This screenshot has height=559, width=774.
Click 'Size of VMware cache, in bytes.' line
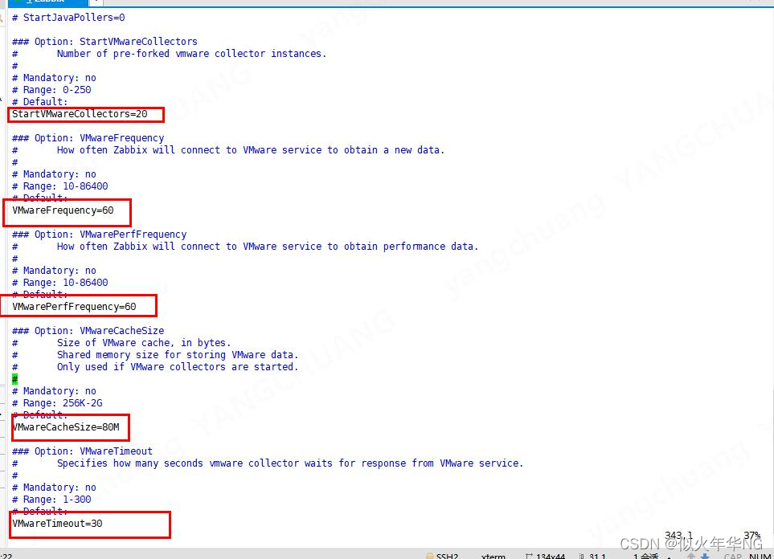pos(121,343)
